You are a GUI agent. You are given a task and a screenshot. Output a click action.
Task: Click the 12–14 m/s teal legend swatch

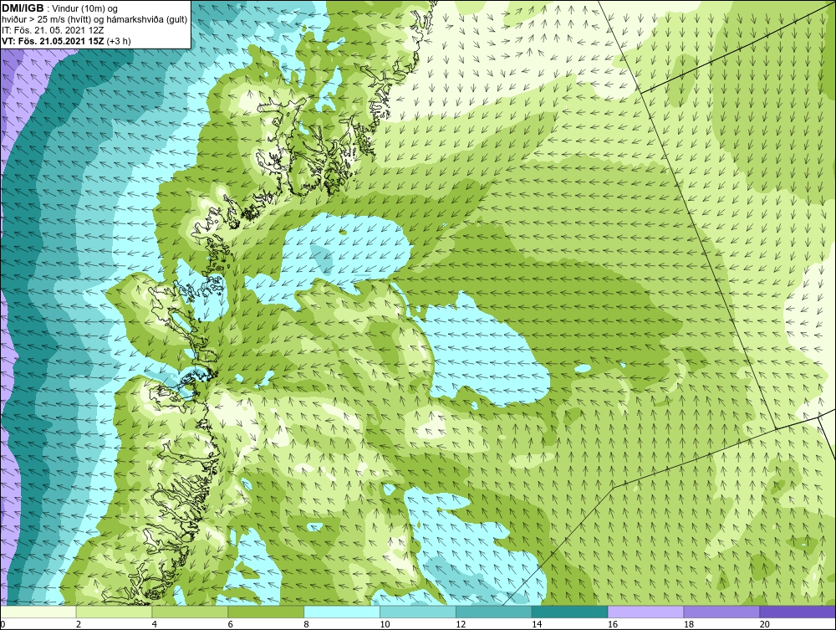[x=494, y=612]
